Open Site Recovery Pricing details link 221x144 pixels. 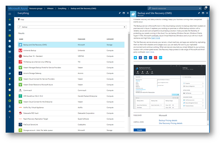coord(170,123)
